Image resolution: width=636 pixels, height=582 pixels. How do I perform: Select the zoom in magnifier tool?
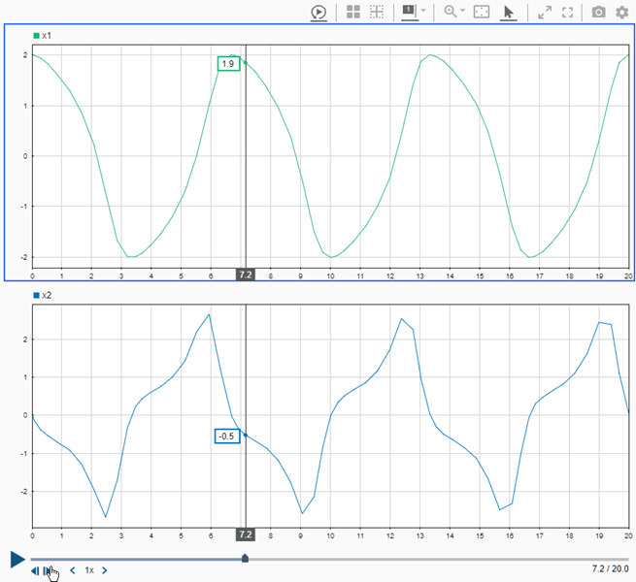[x=451, y=12]
